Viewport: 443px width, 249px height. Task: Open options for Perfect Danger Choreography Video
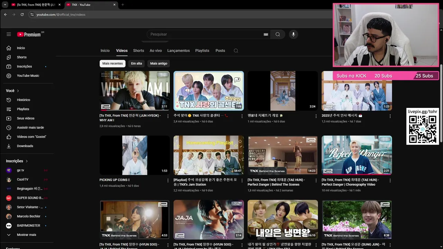pos(390,181)
